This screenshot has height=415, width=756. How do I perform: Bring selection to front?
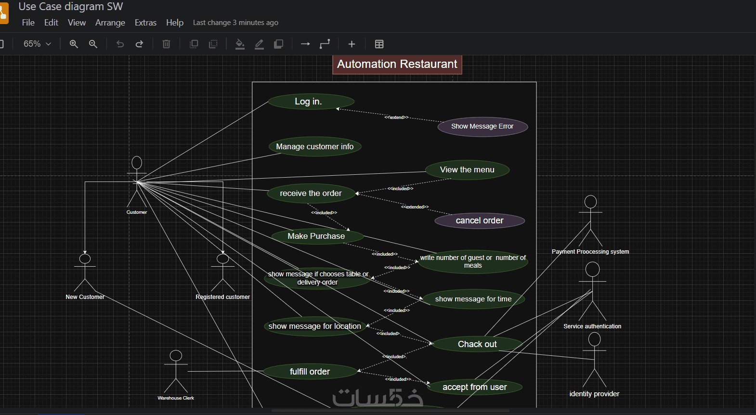tap(194, 44)
